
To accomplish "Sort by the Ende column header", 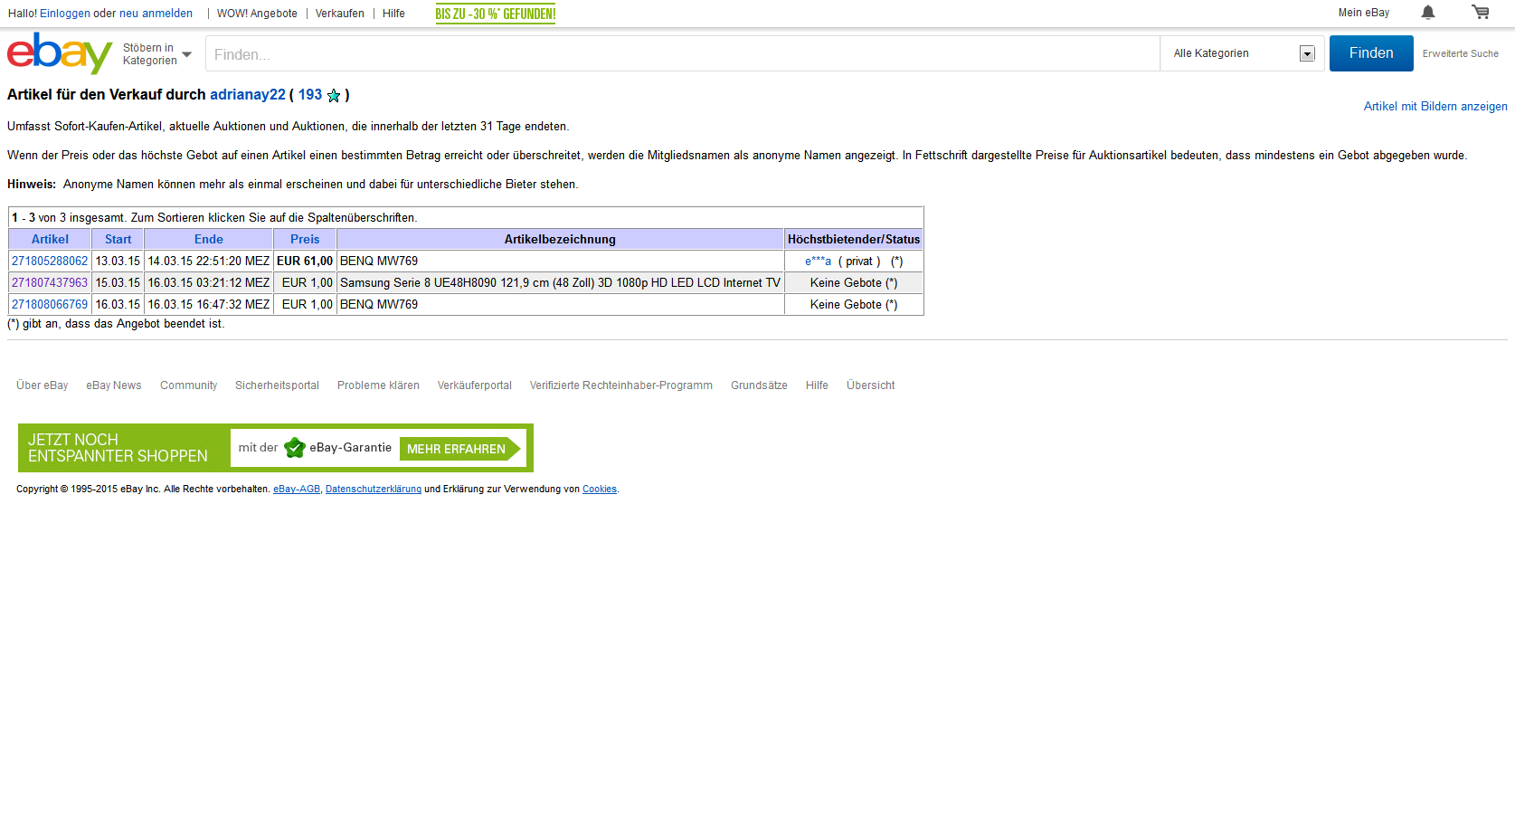I will 209,240.
